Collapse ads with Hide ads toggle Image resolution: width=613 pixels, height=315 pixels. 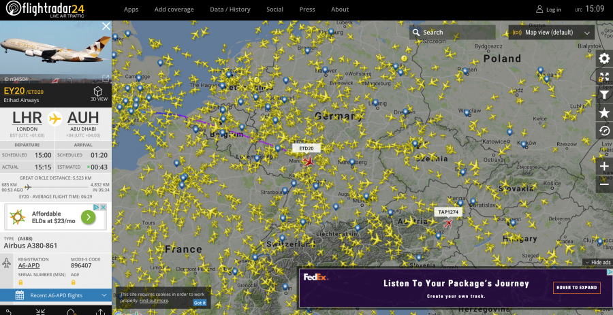pyautogui.click(x=597, y=263)
